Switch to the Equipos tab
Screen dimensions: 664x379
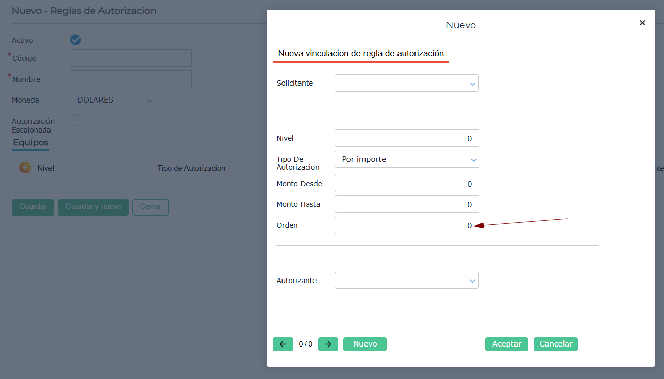pyautogui.click(x=30, y=143)
